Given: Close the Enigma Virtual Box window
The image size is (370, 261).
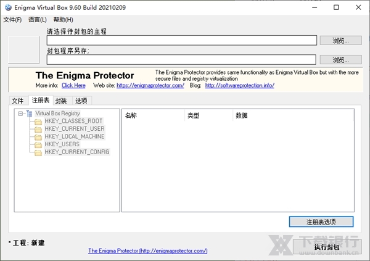Looking at the screenshot, I should [x=358, y=7].
